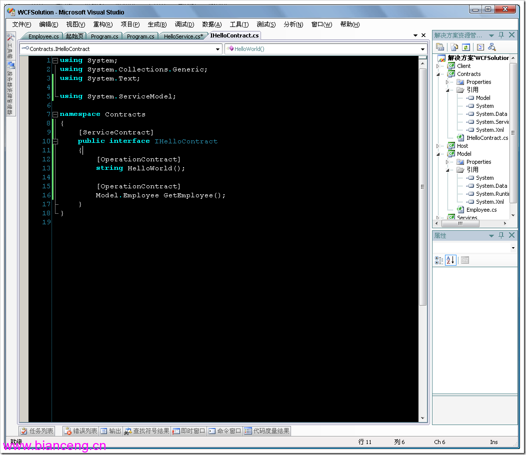This screenshot has width=526, height=455.
Task: Open the 帮助(H) help menu
Action: (349, 24)
